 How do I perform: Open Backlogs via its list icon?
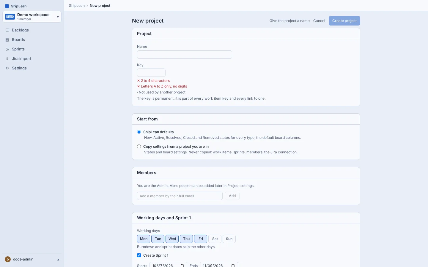point(7,30)
